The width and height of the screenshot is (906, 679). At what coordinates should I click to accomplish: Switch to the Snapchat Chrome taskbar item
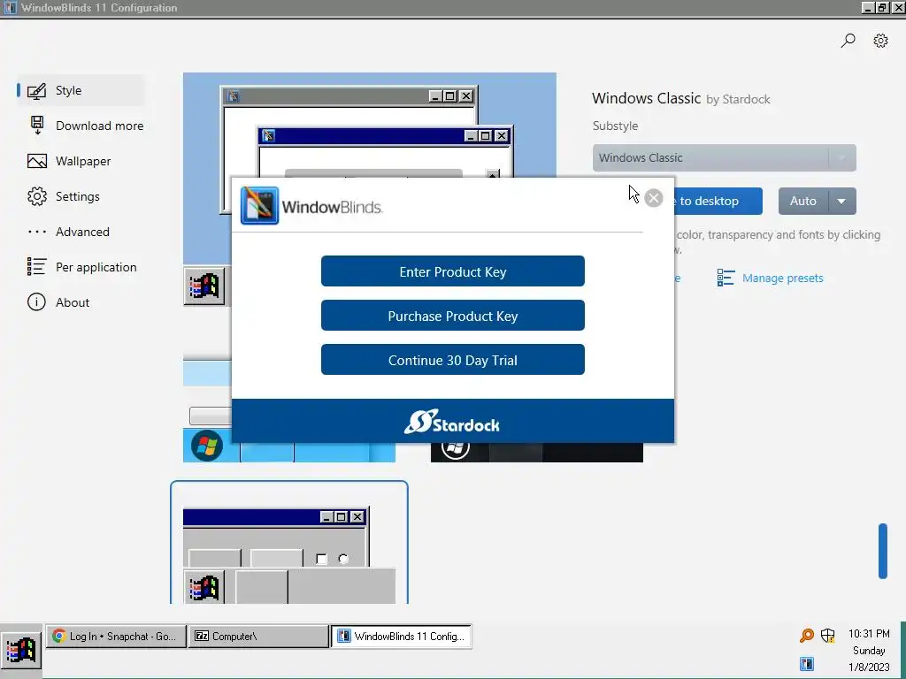click(x=116, y=637)
